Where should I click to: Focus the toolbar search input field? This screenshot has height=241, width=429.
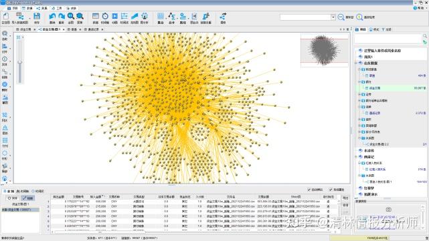click(x=305, y=17)
